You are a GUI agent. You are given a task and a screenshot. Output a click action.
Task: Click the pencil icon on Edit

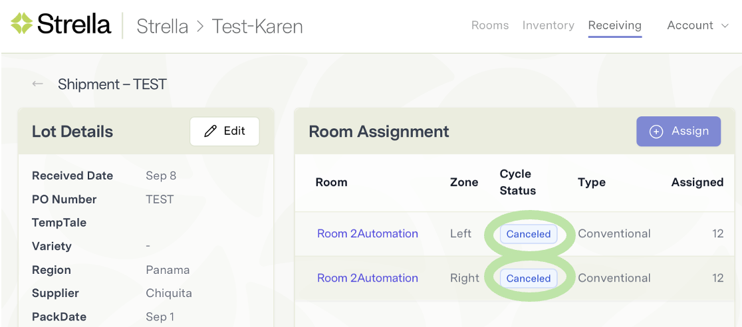211,132
